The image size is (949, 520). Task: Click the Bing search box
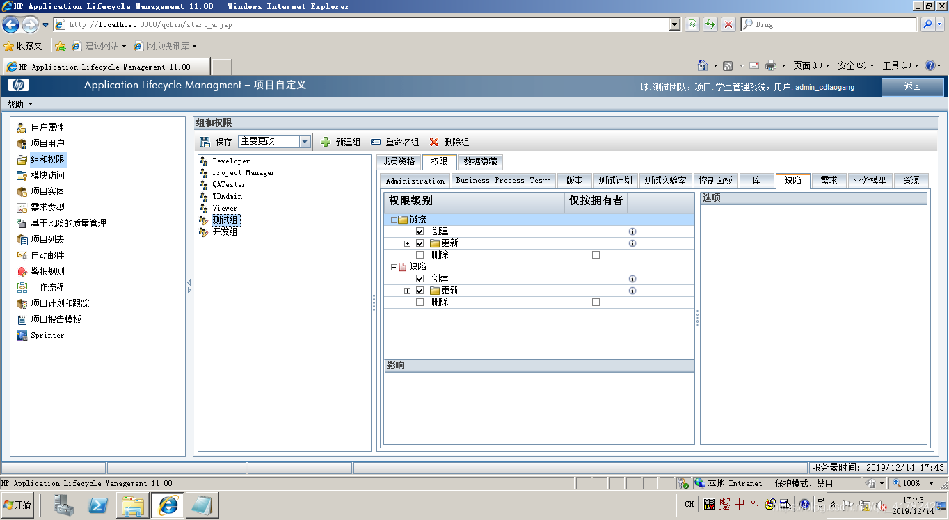(829, 24)
